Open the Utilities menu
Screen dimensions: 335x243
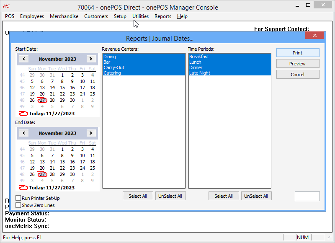click(140, 16)
